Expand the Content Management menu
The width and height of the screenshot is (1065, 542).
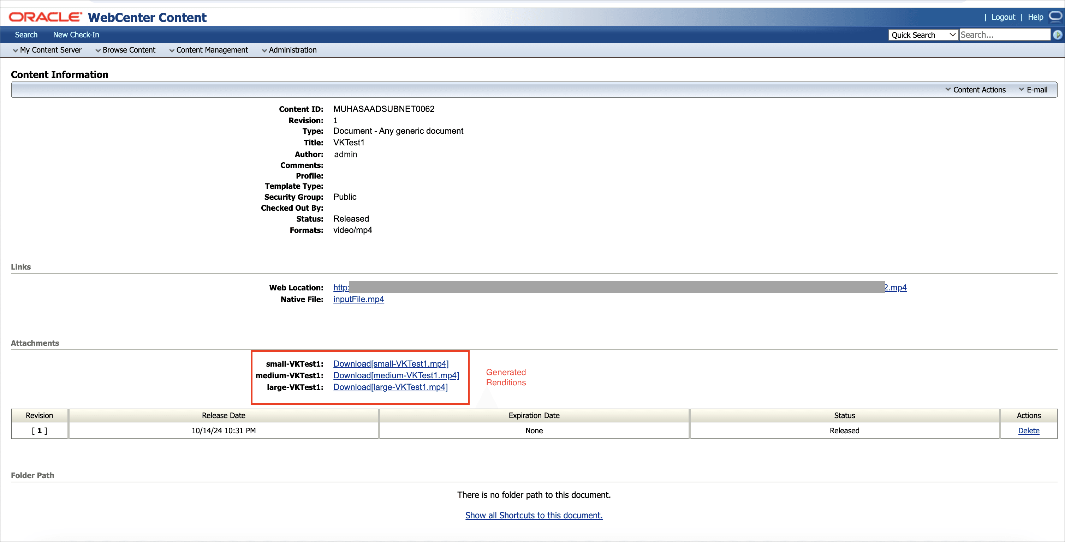[x=208, y=50]
